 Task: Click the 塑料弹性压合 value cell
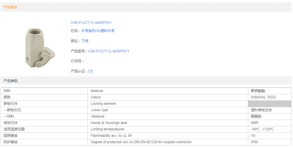(x=261, y=110)
